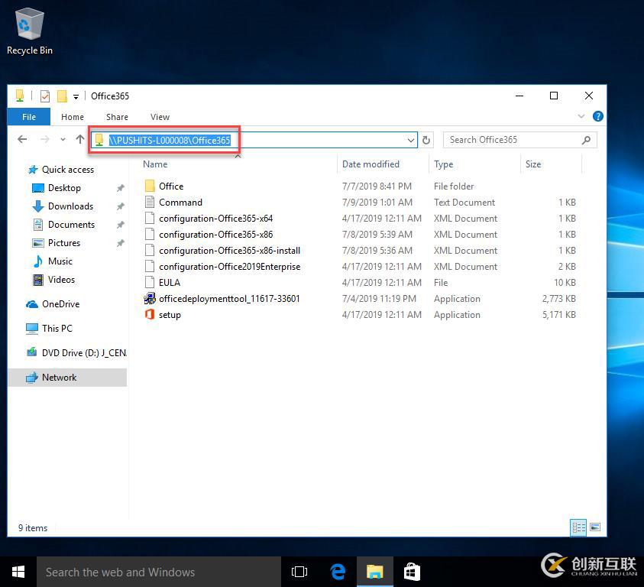Open the Windows Start menu
The width and height of the screenshot is (644, 587).
point(18,572)
